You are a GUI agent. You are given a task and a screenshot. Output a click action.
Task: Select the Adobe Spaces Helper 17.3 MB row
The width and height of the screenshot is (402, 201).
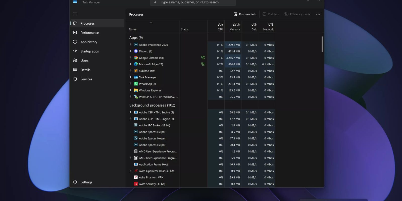click(200, 138)
